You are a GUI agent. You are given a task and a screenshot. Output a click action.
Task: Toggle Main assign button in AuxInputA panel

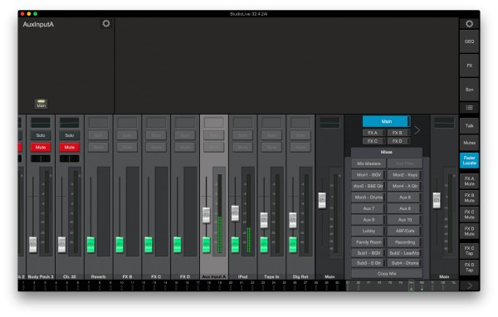pyautogui.click(x=41, y=104)
